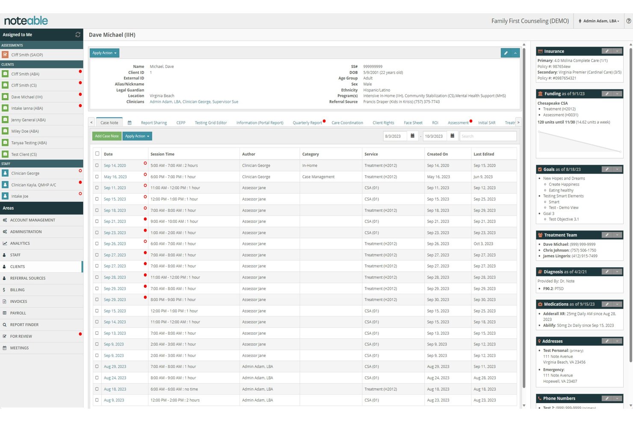Image resolution: width=633 pixels, height=422 pixels.
Task: Click the case notes Search field
Action: 488,136
